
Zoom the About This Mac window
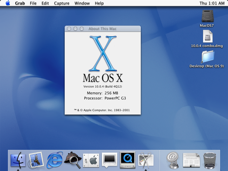tap(82, 29)
